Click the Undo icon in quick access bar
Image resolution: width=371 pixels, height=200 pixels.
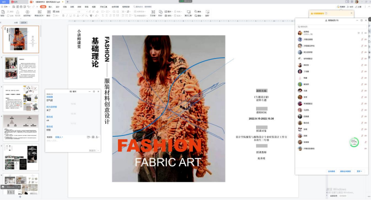tap(28, 7)
